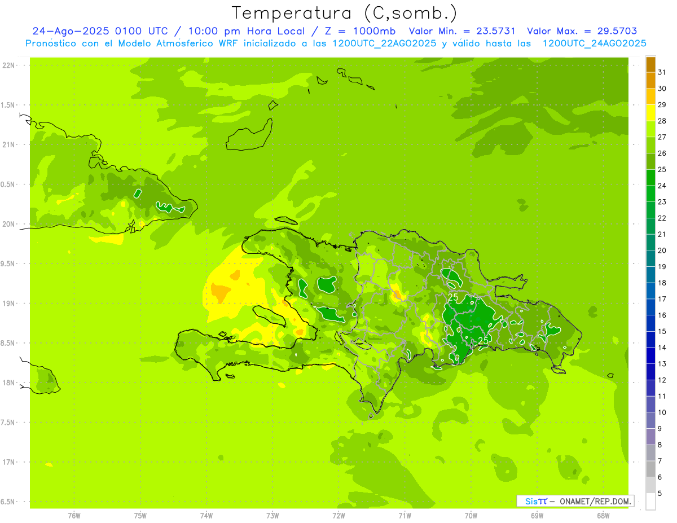Click the purple legend swatch between 8 and 9
The height and width of the screenshot is (523, 677).
[x=650, y=437]
